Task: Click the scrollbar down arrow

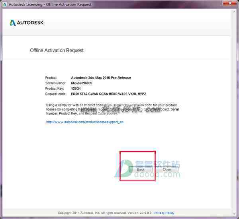Action: point(234,214)
